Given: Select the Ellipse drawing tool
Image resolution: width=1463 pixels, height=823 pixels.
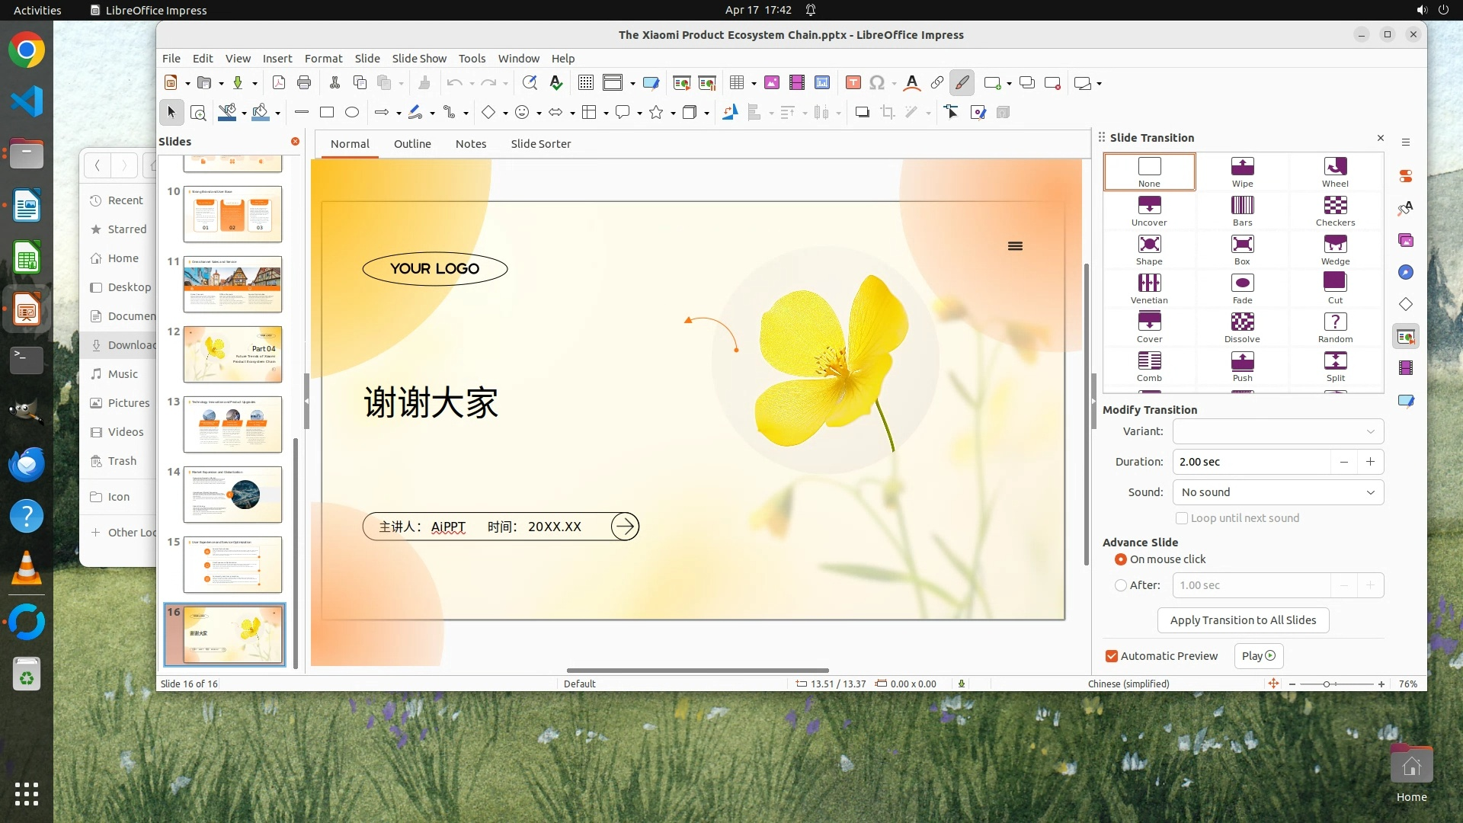Looking at the screenshot, I should point(352,113).
